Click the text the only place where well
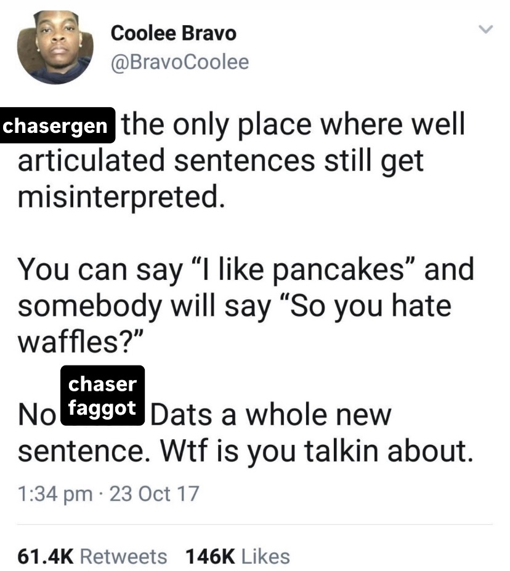The image size is (510, 571). 293,124
